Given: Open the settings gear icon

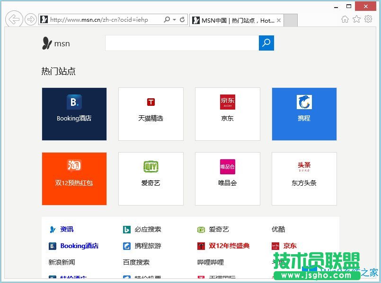Looking at the screenshot, I should 369,19.
